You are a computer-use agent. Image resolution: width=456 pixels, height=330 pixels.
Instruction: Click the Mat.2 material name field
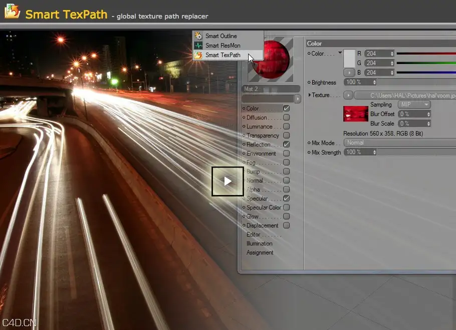coord(271,89)
